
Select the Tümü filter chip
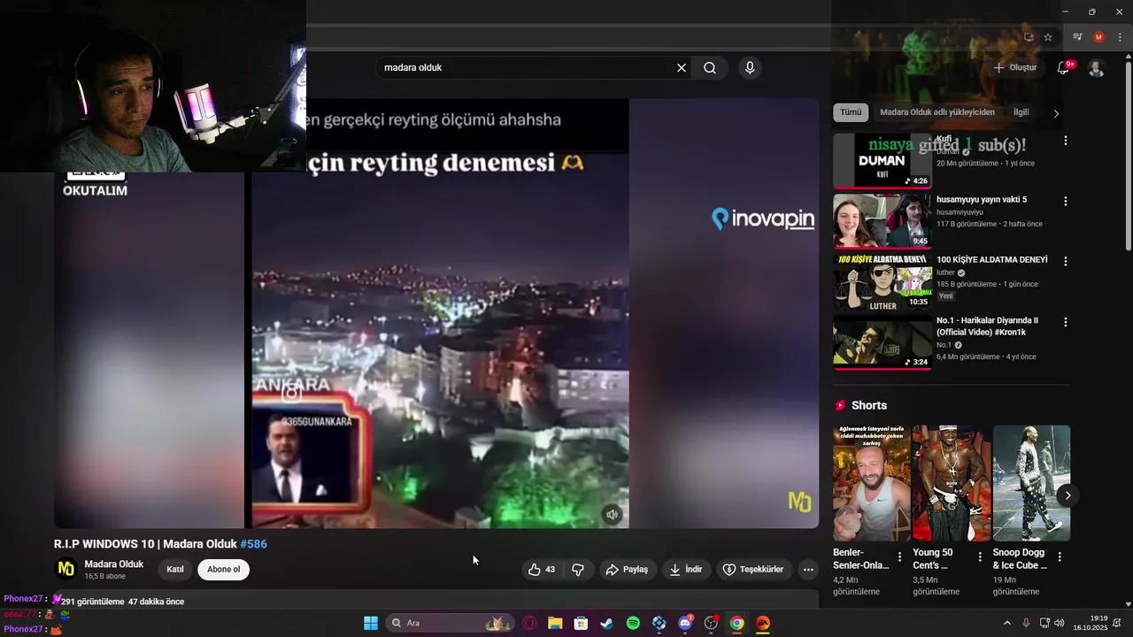pos(851,112)
